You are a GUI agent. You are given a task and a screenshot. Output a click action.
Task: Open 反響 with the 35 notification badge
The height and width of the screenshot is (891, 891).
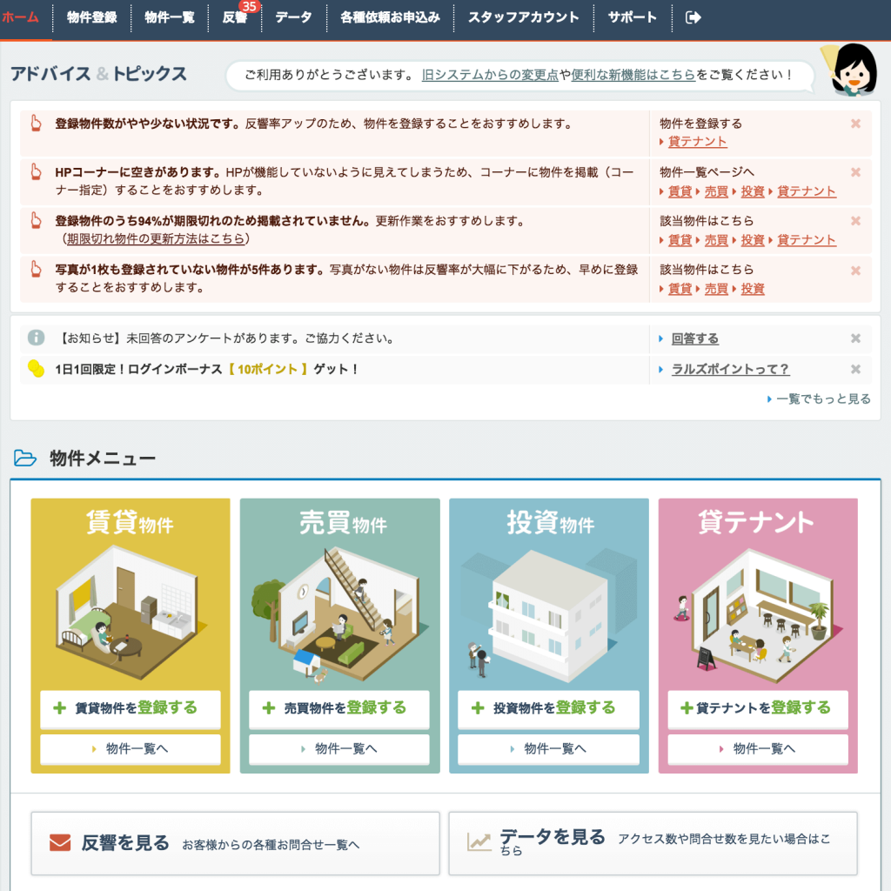237,16
